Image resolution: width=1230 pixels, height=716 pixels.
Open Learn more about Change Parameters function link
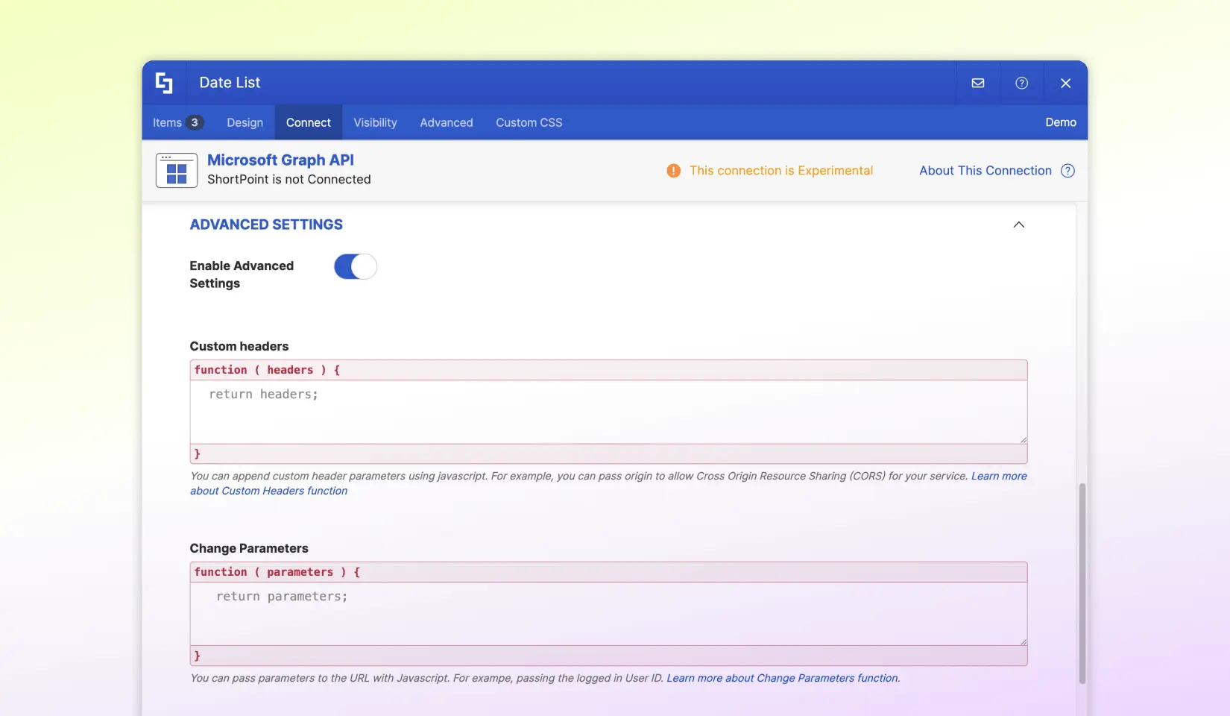pyautogui.click(x=782, y=678)
